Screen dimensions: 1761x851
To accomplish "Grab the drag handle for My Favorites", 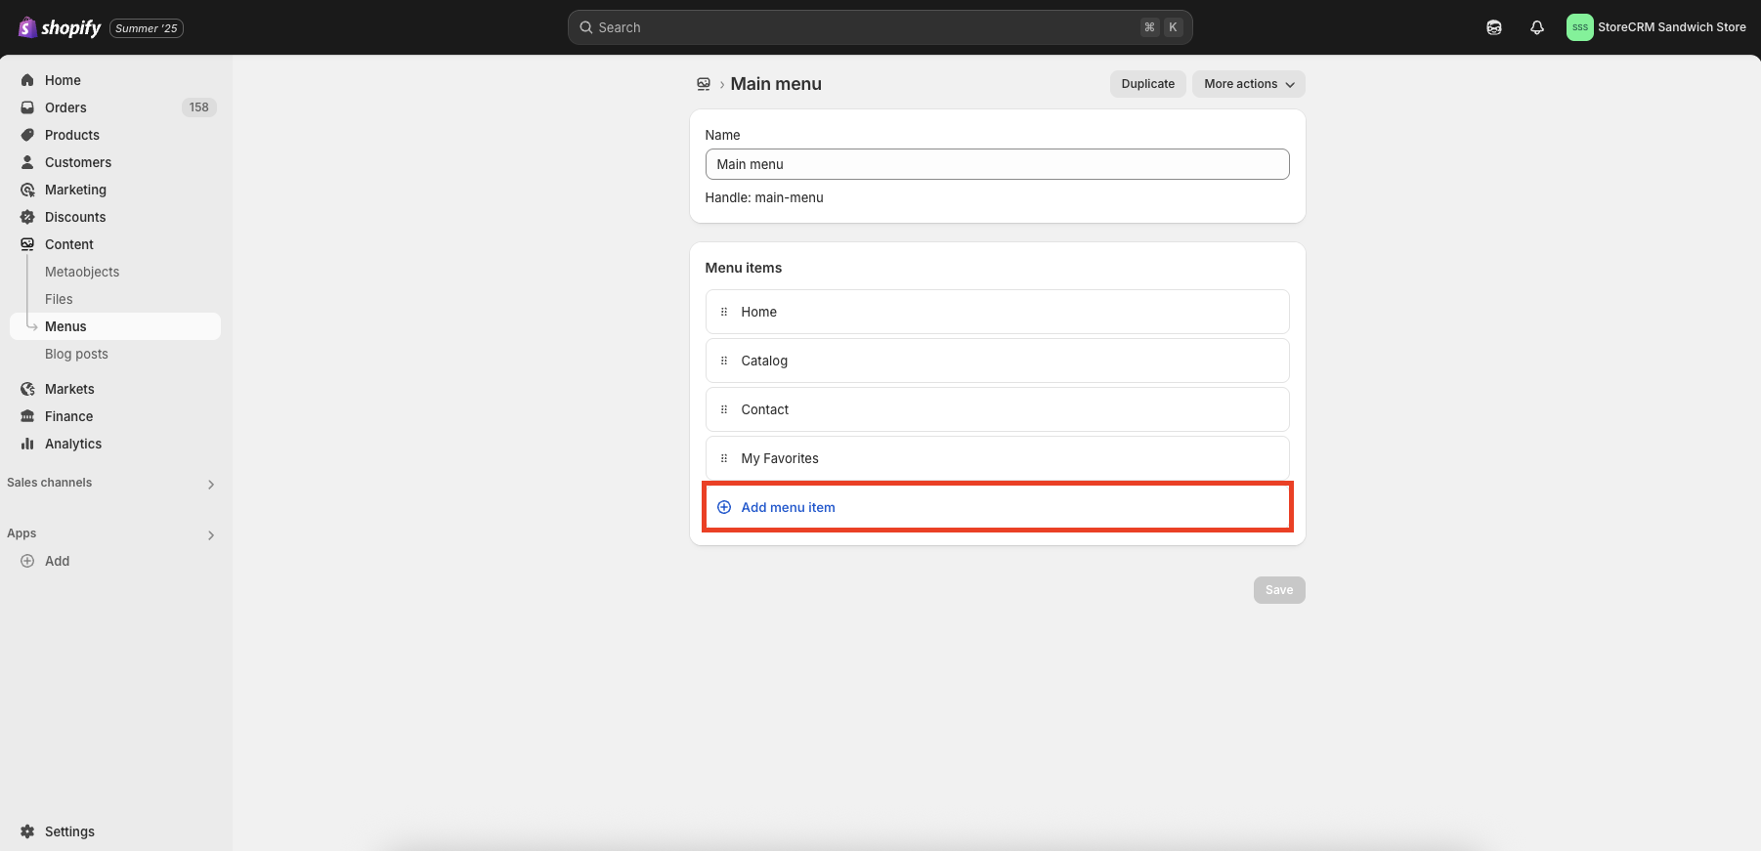I will [x=724, y=458].
